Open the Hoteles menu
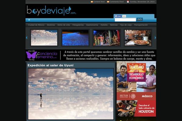 (104, 25)
